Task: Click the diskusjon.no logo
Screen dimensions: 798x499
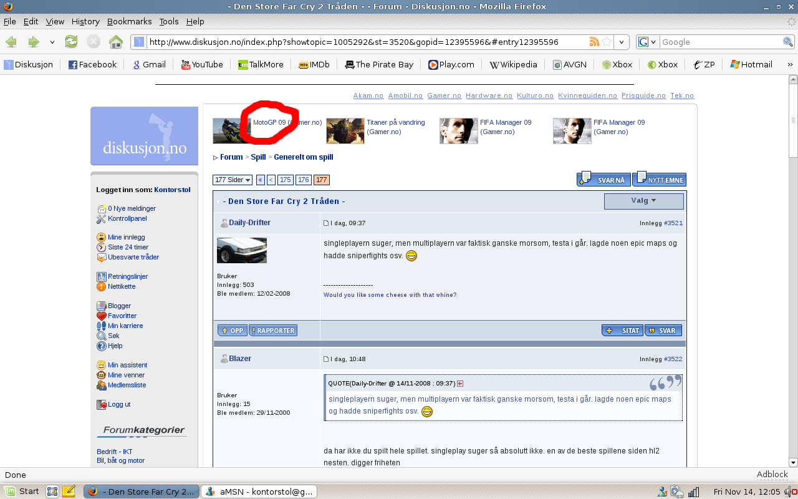Action: pos(144,136)
